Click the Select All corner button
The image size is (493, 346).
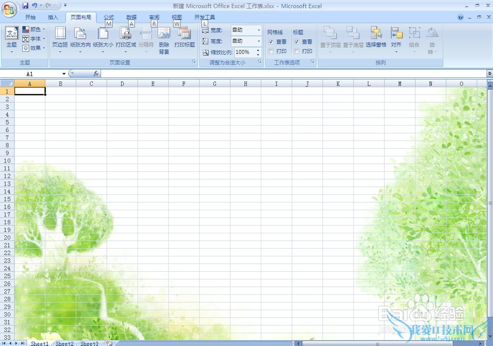(7, 84)
